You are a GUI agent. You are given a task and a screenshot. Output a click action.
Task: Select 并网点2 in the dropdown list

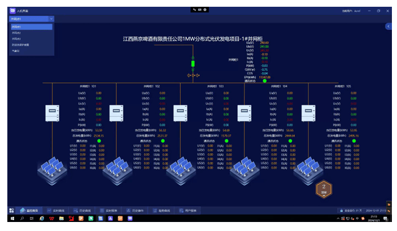[x=32, y=33]
